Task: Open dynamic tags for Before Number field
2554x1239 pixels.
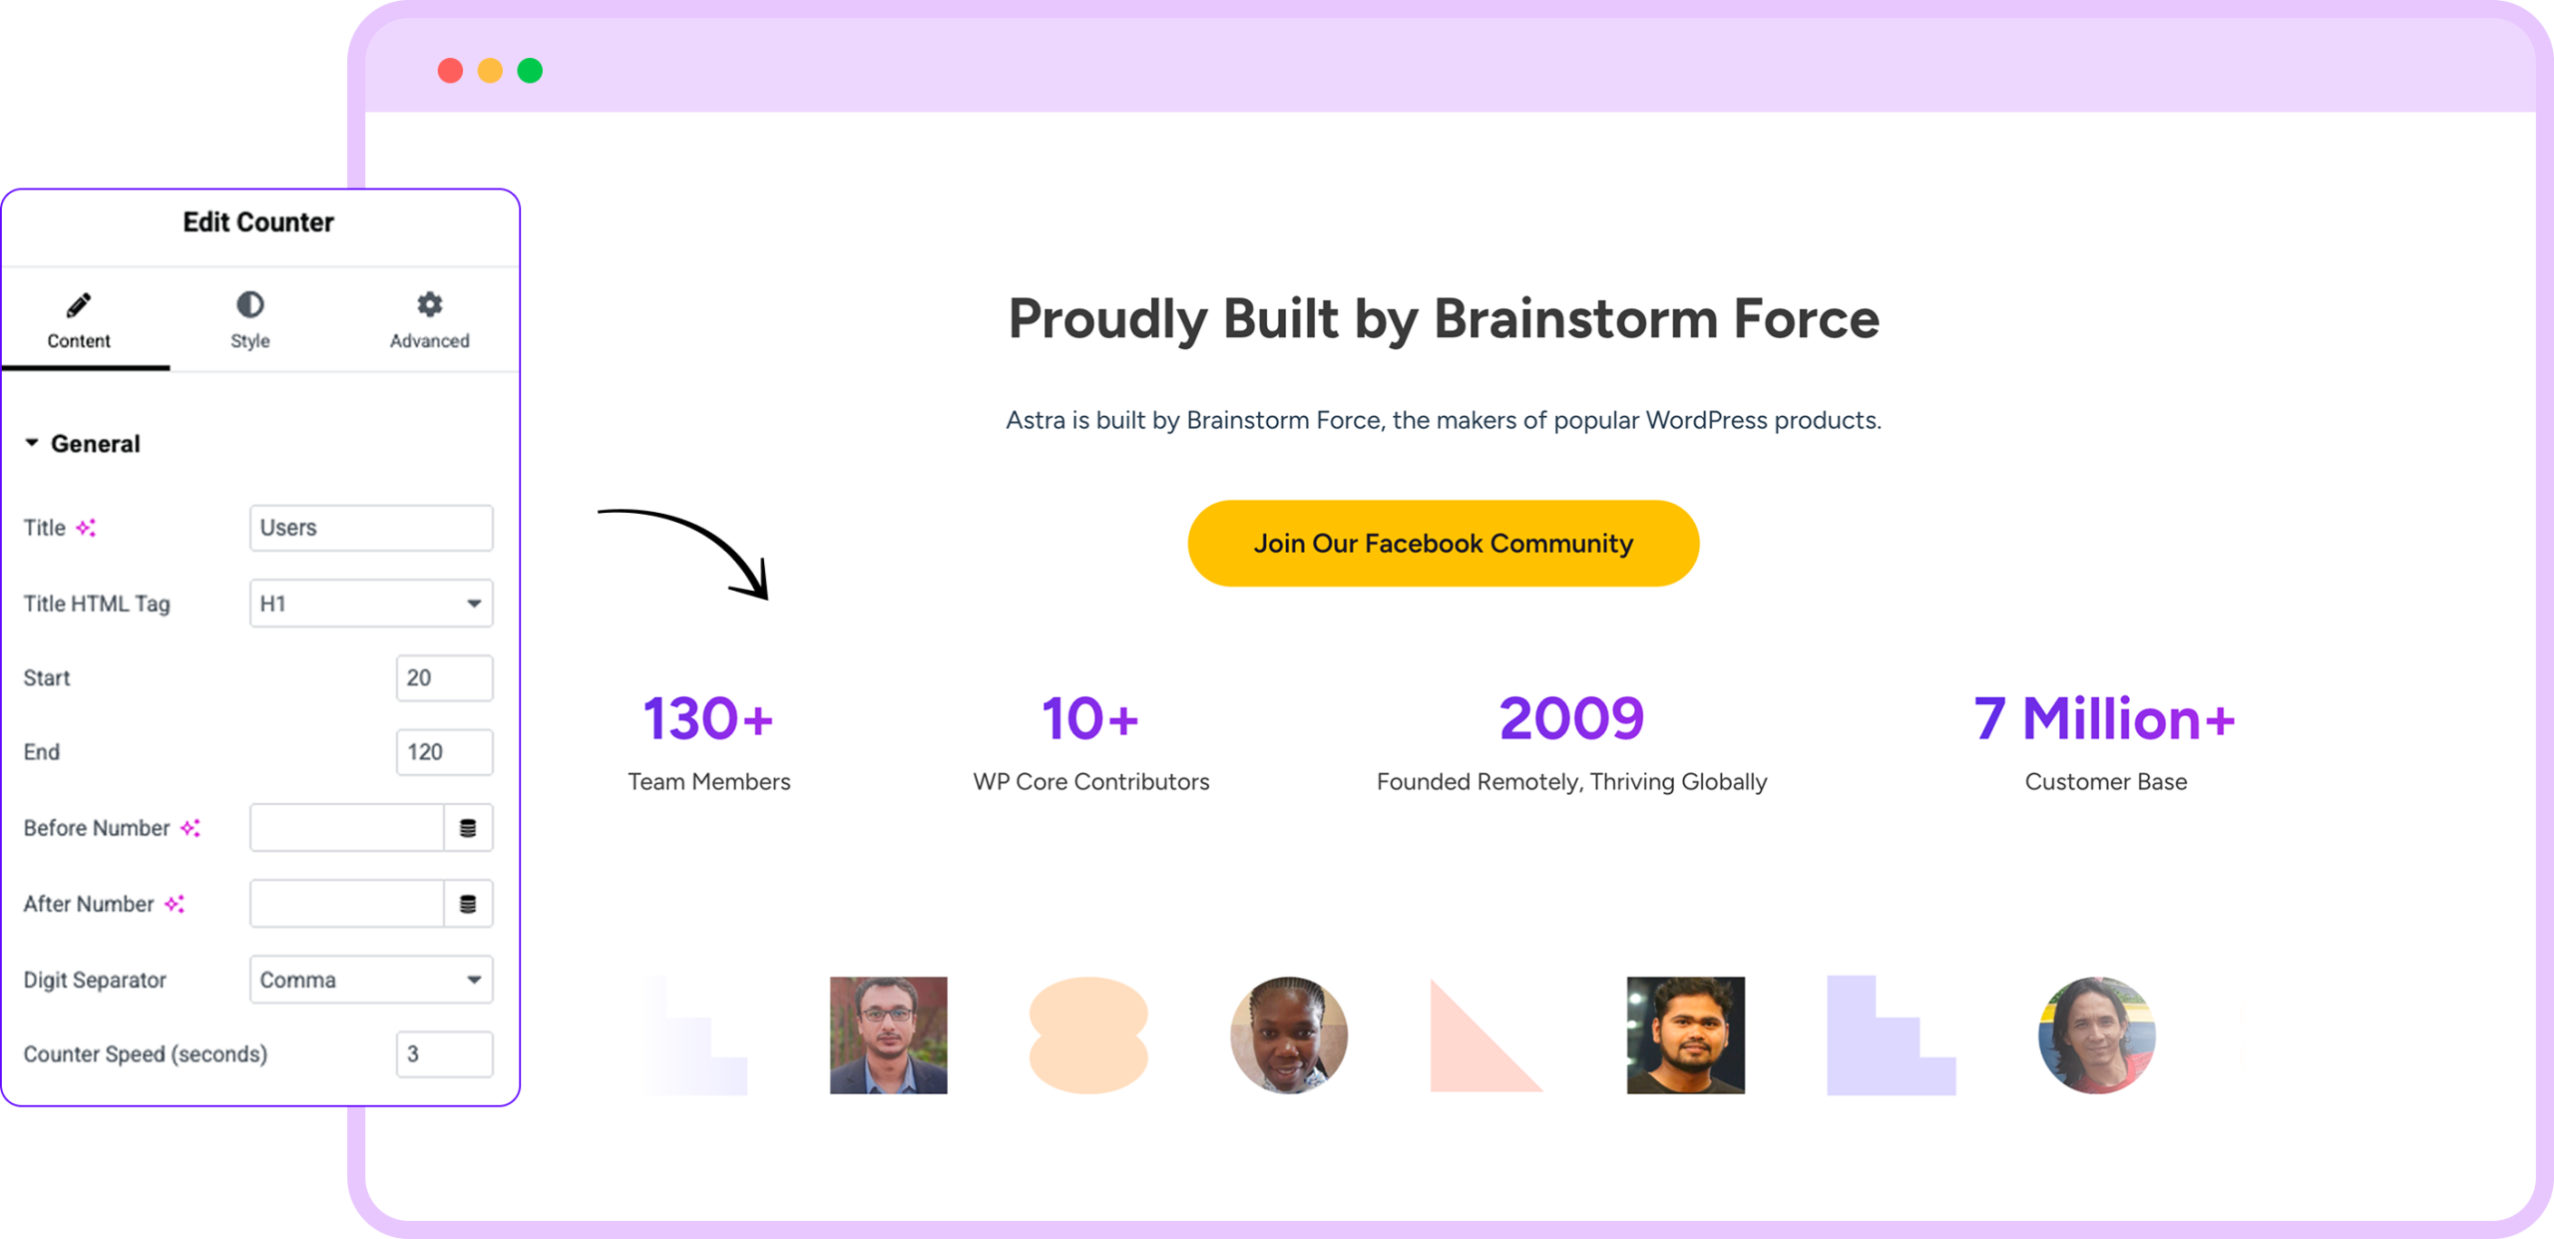Action: (468, 828)
